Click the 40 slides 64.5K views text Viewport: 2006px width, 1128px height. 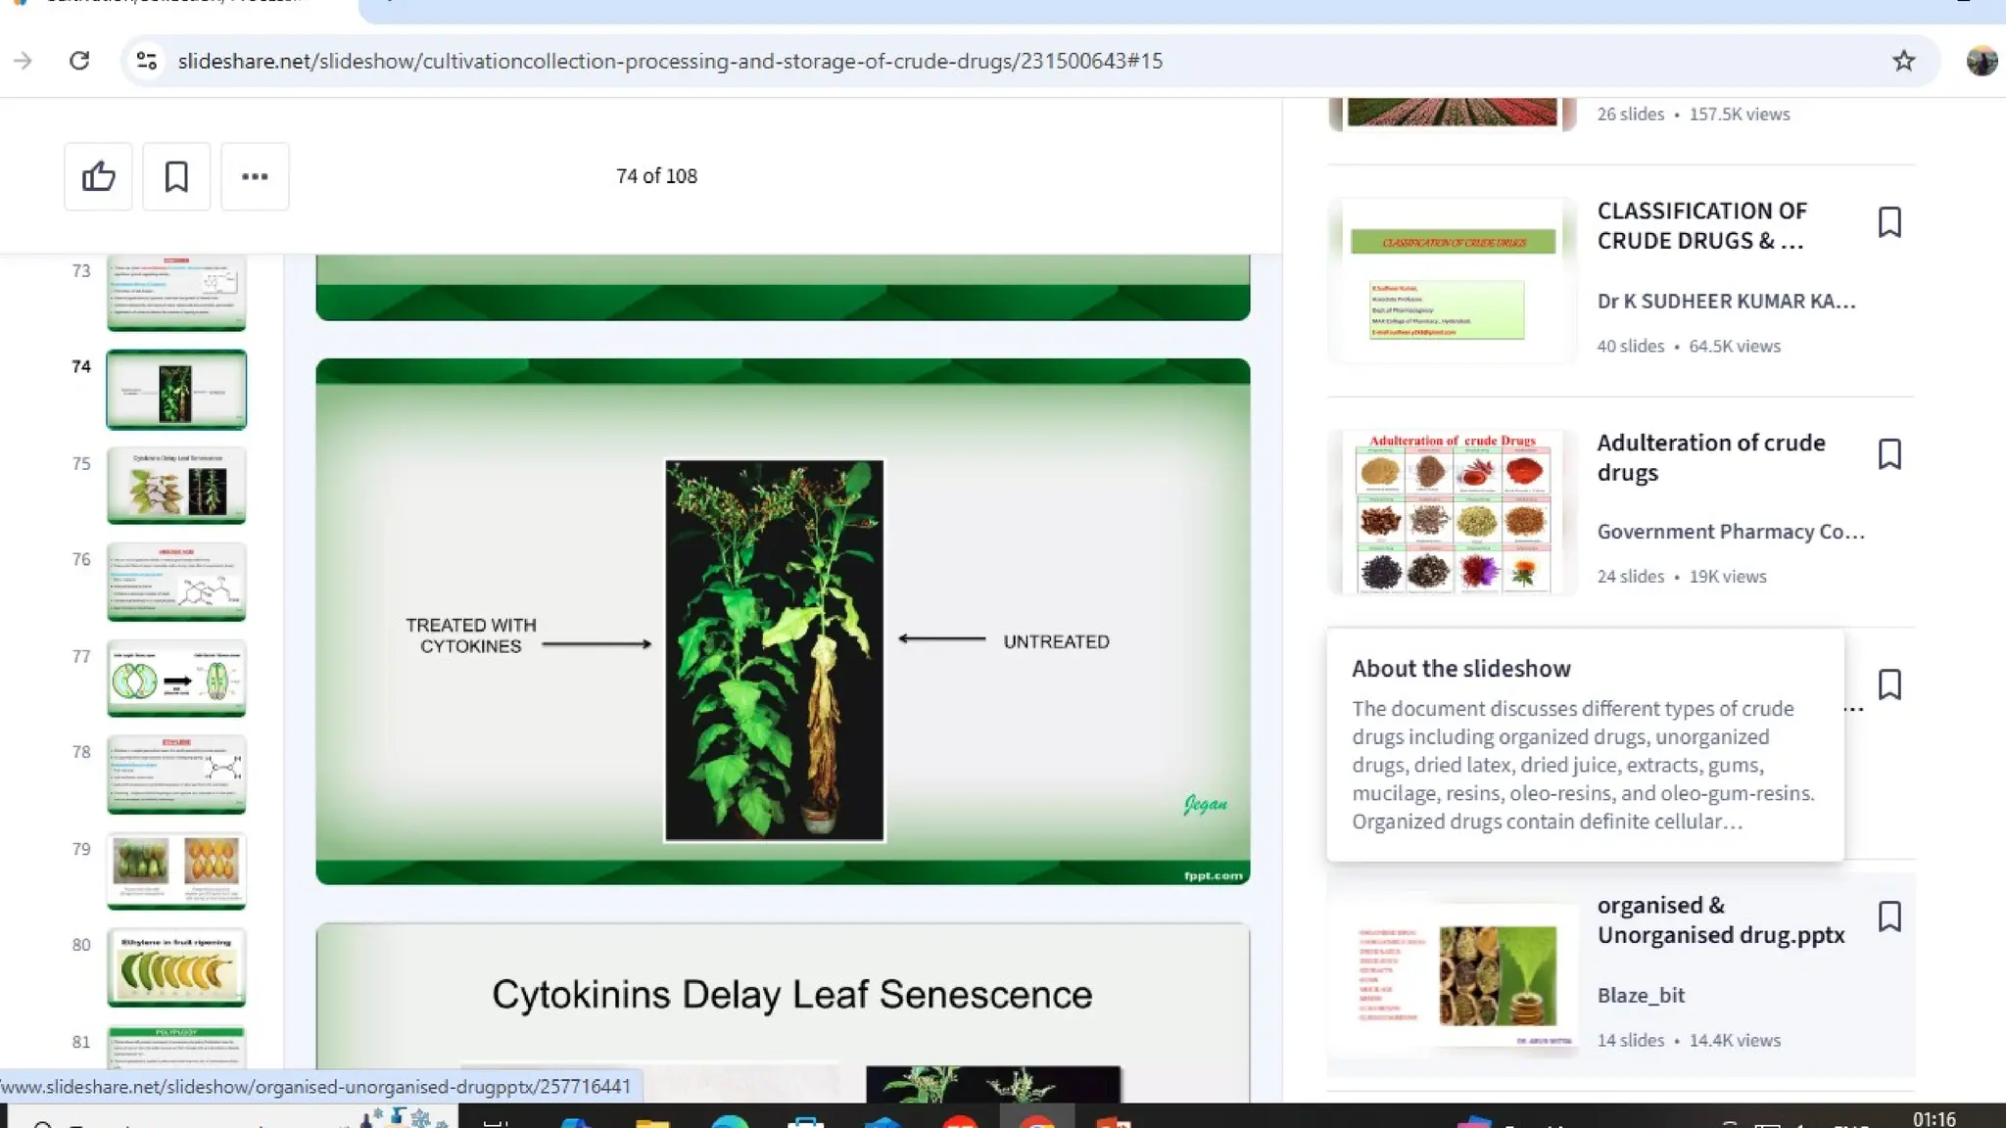click(1689, 347)
